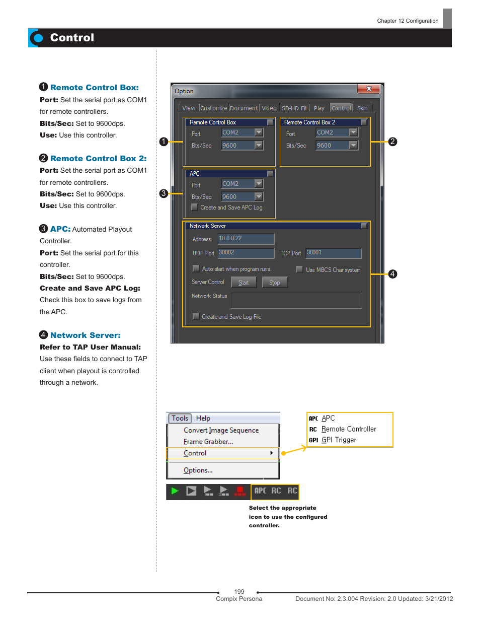Activate the first RC controller toolbar icon
Image resolution: width=480 pixels, height=622 pixels.
276,491
